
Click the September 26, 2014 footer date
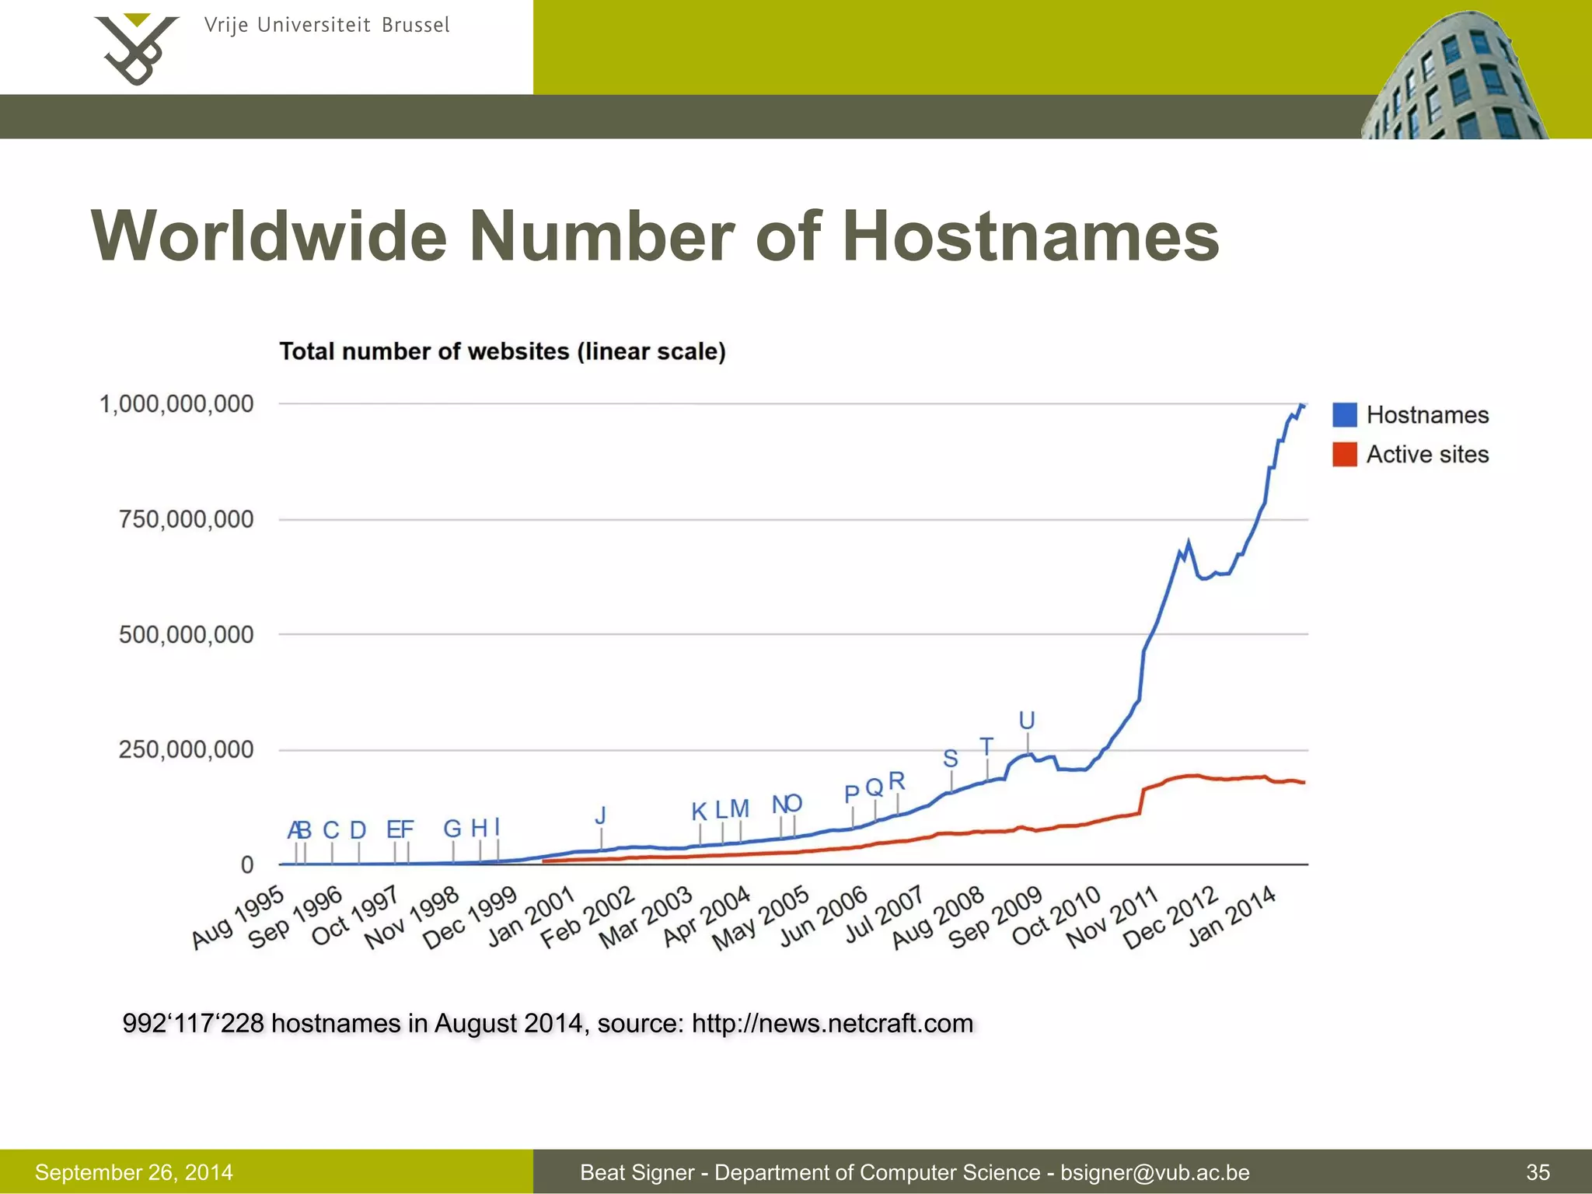(134, 1172)
